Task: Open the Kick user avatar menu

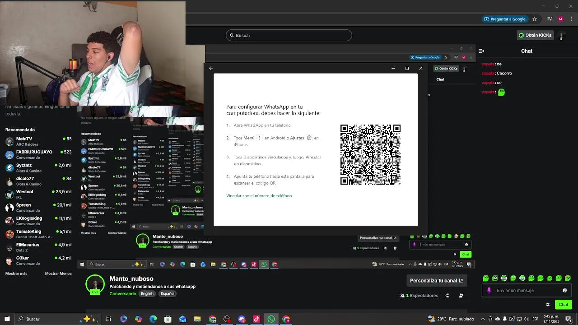Action: [x=561, y=35]
